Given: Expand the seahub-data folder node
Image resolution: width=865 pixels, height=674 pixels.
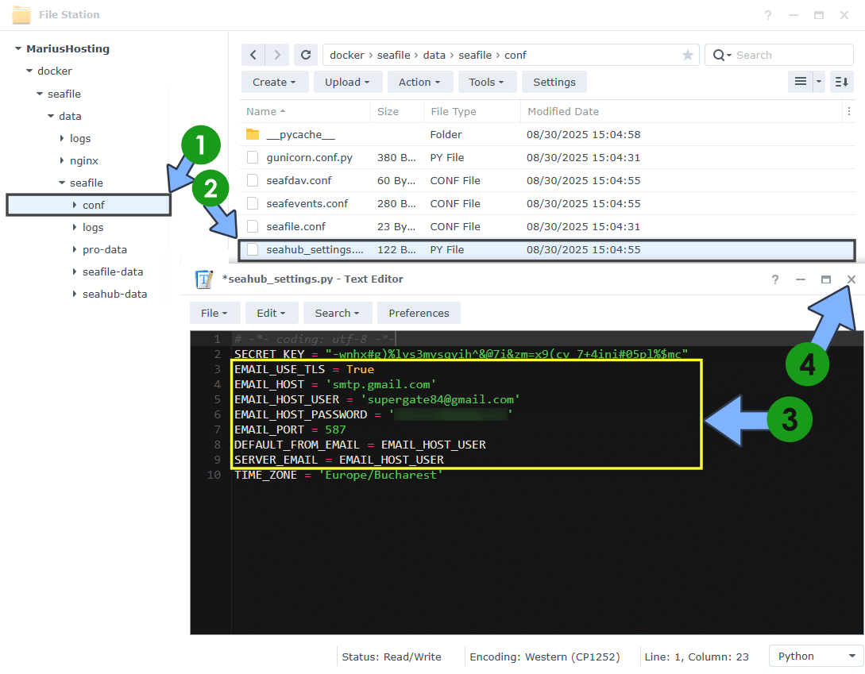Looking at the screenshot, I should (x=75, y=294).
